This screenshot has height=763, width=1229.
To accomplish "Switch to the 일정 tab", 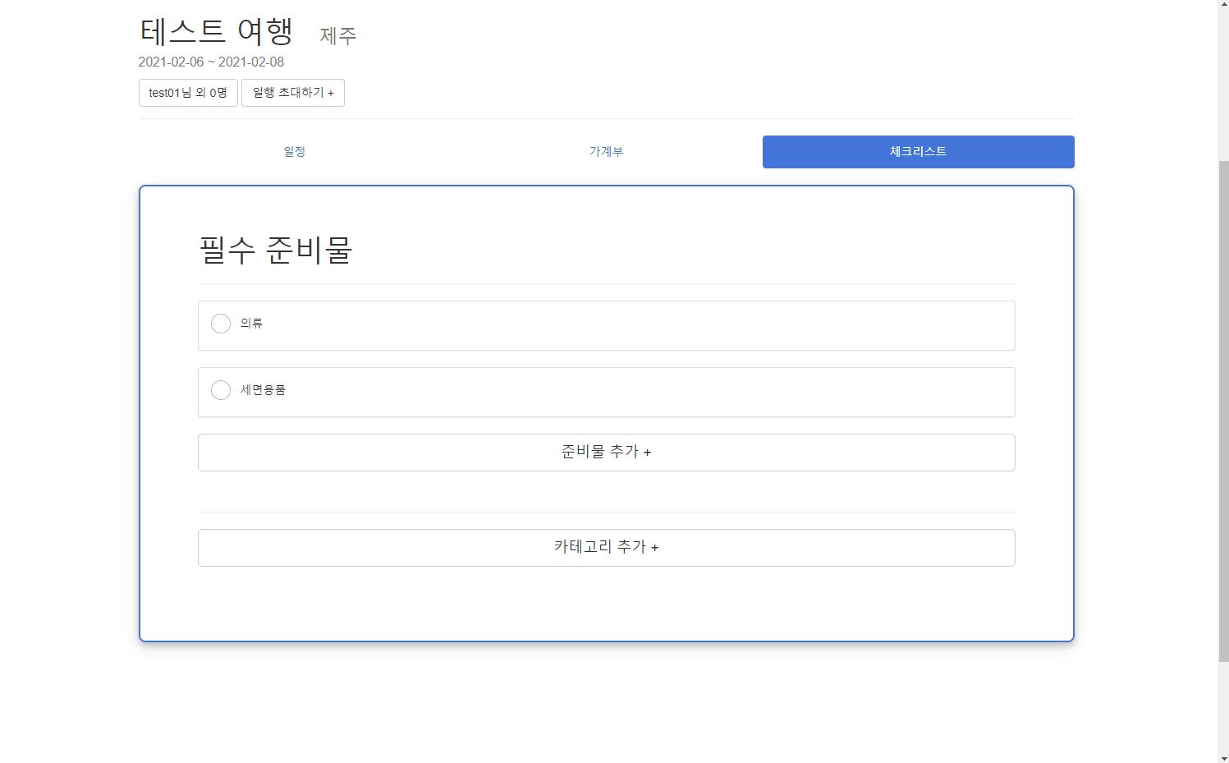I will (x=295, y=152).
